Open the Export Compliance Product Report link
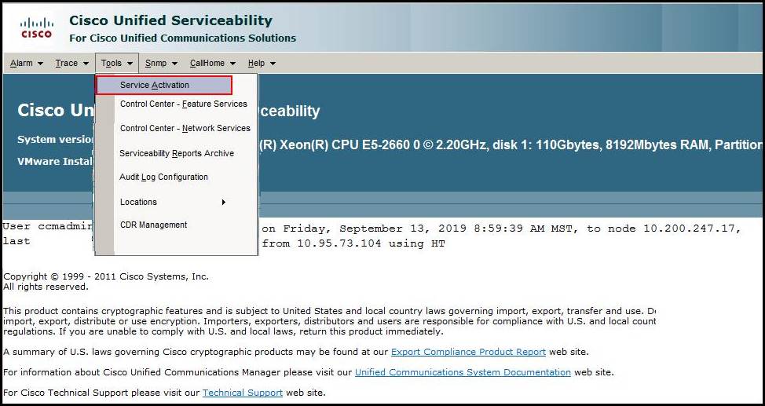Image resolution: width=765 pixels, height=406 pixels. (468, 352)
